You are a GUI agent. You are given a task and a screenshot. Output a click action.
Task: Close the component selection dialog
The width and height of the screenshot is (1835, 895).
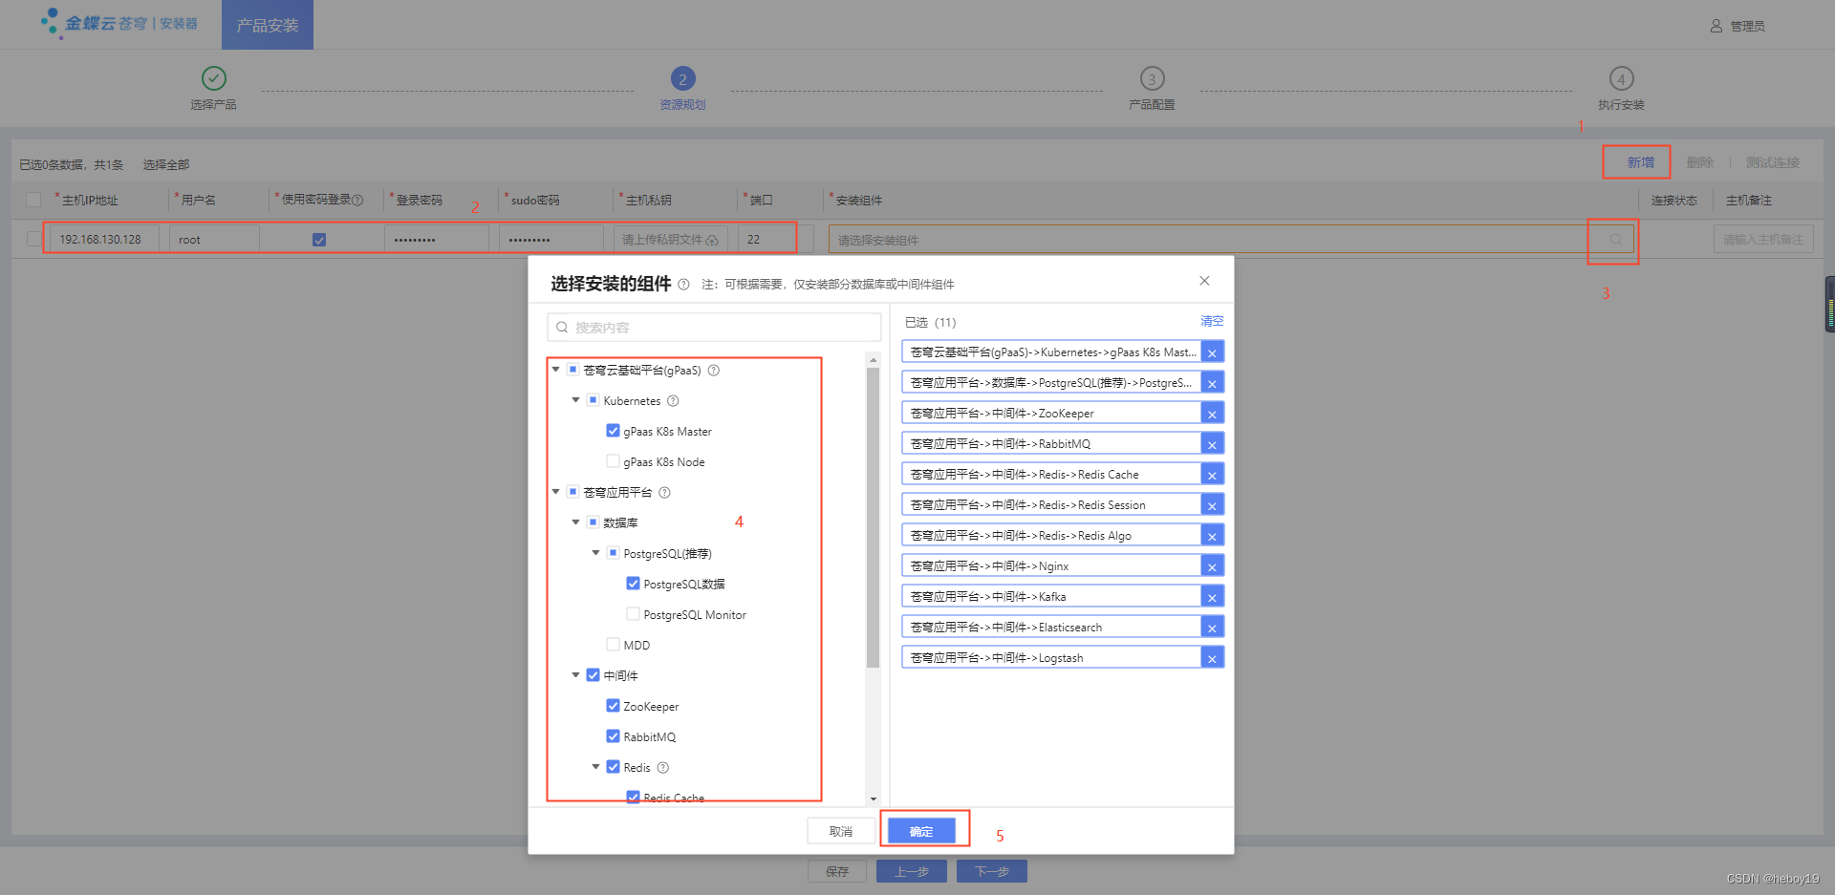click(1204, 281)
